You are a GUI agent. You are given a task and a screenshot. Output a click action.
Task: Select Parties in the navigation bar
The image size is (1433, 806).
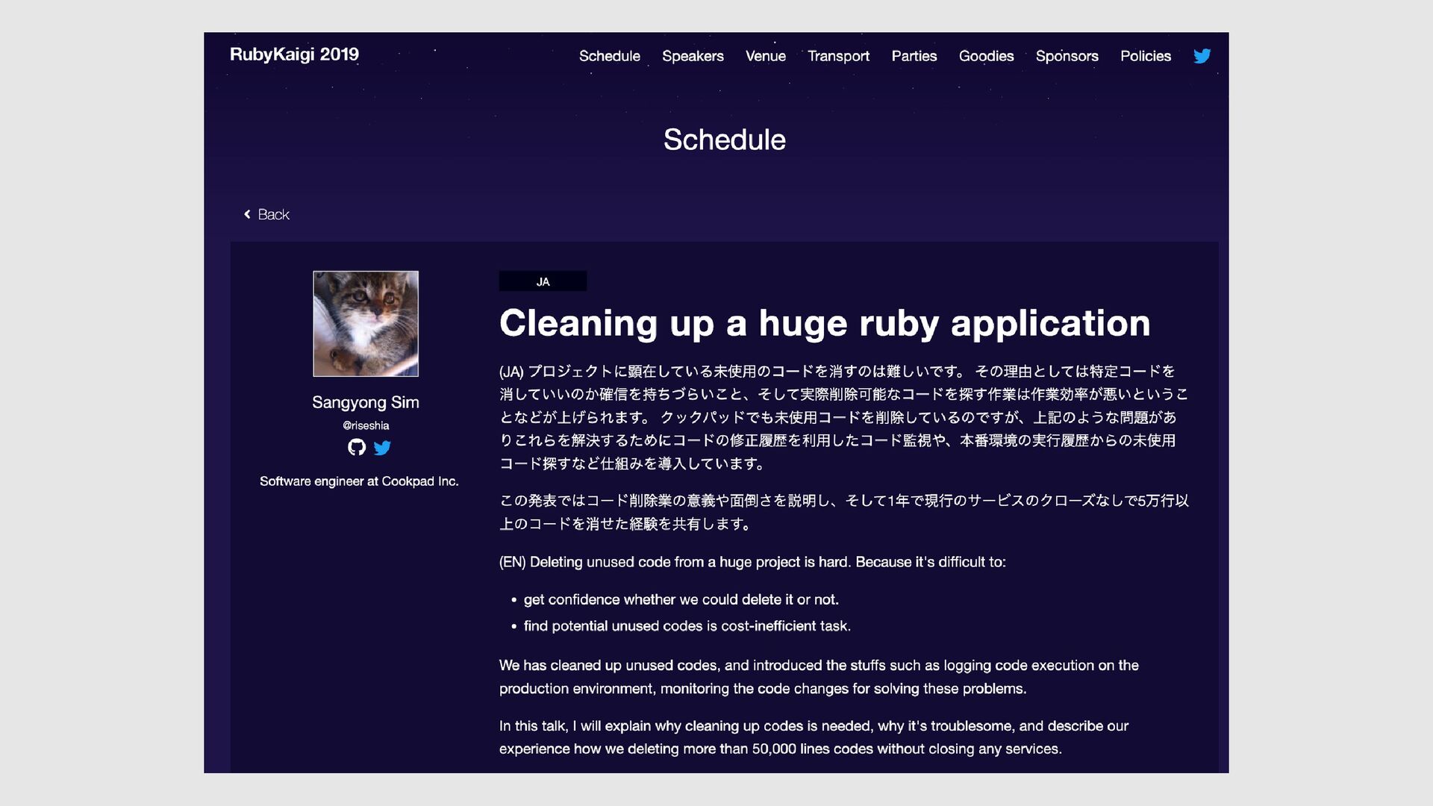914,56
